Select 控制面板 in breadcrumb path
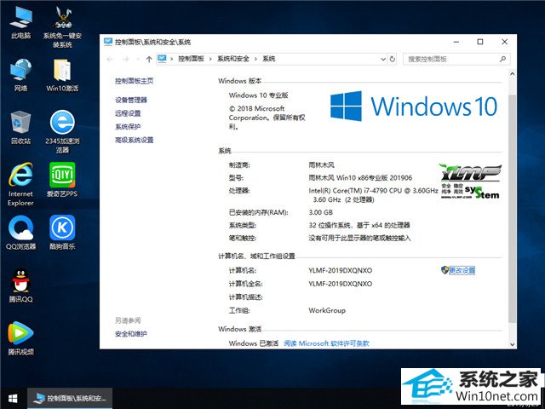Viewport: 545px width, 409px height. [x=191, y=59]
